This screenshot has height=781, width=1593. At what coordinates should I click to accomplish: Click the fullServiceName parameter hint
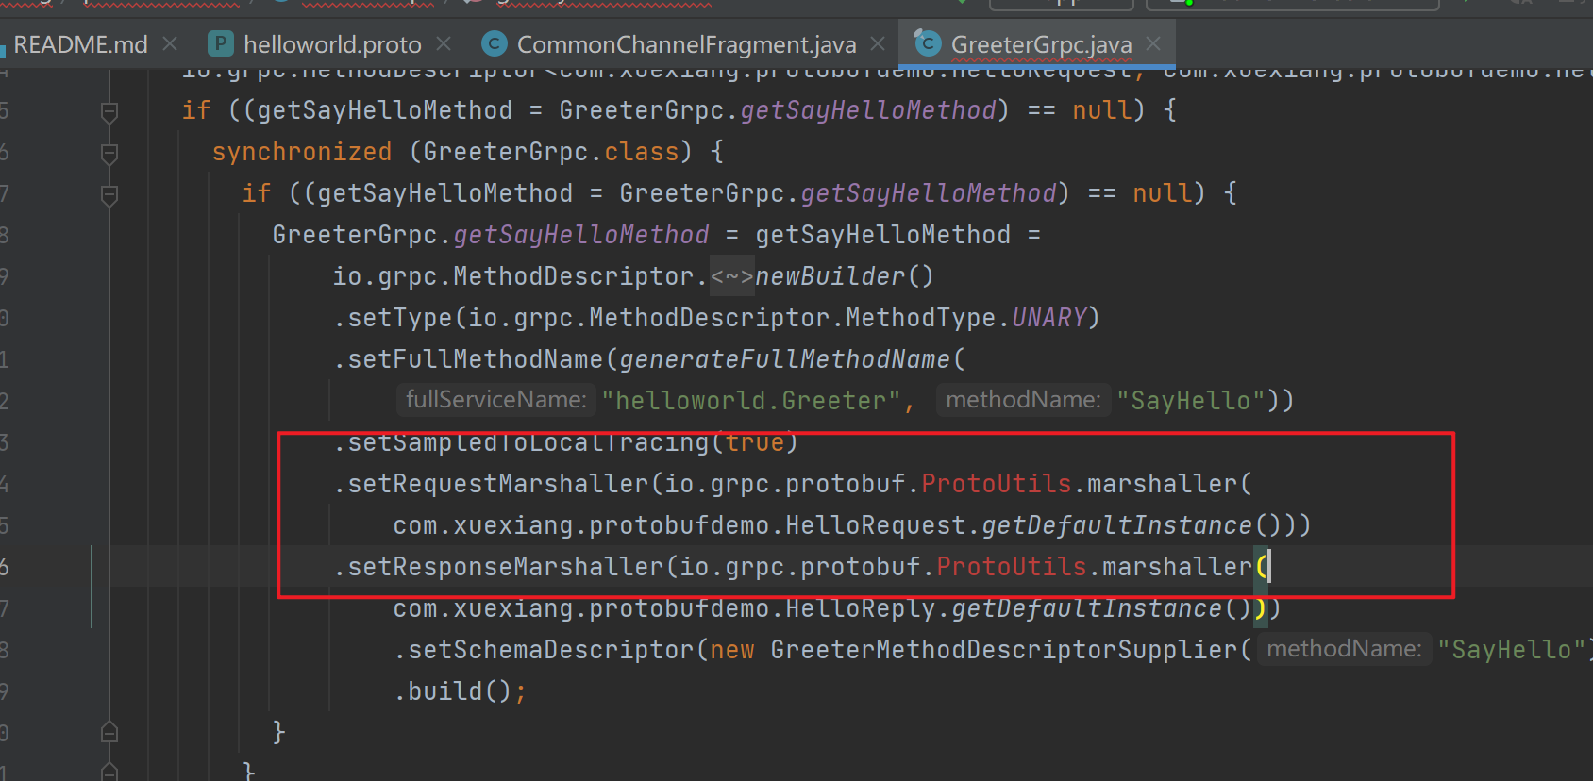click(495, 400)
